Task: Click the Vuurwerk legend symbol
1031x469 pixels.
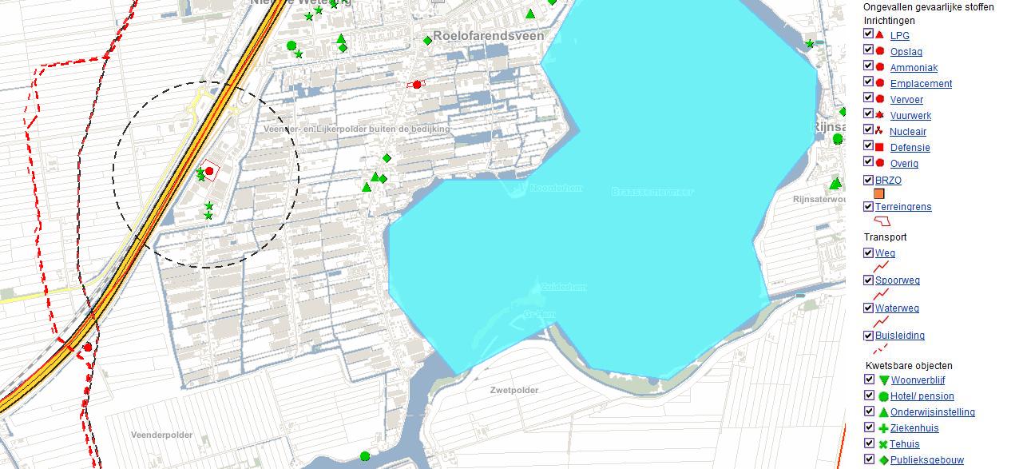Action: click(x=879, y=115)
